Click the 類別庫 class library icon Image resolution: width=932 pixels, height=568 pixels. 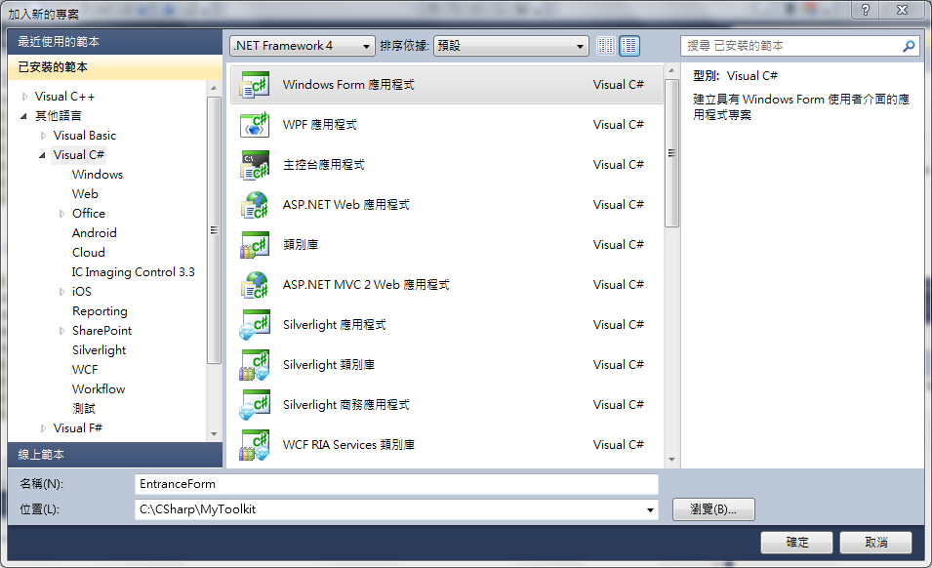pyautogui.click(x=255, y=245)
